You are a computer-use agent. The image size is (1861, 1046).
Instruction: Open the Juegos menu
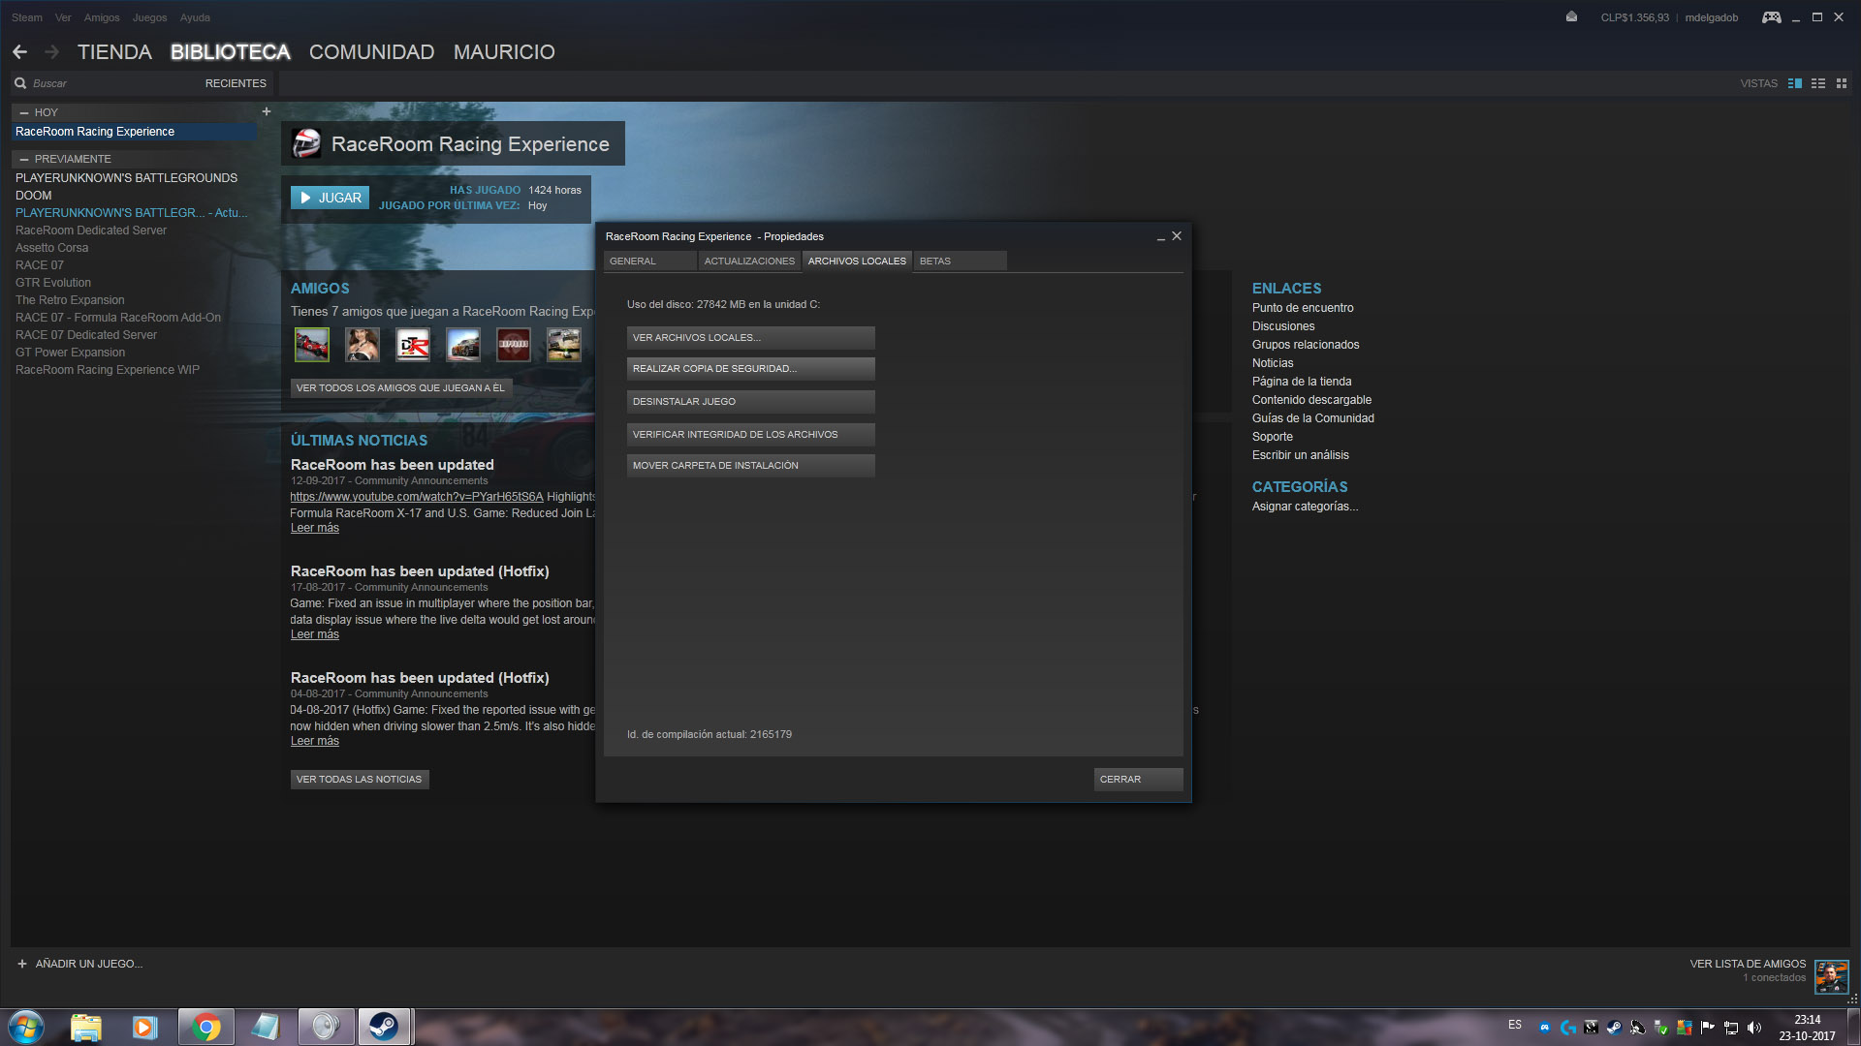point(150,17)
